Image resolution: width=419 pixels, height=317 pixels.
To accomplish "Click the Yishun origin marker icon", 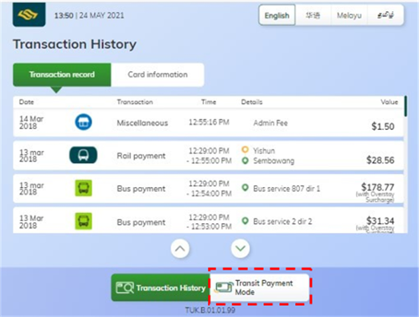I will coord(245,150).
